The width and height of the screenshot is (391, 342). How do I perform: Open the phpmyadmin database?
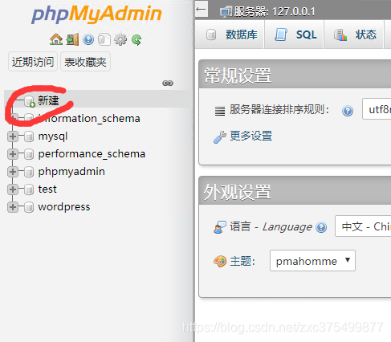[71, 172]
